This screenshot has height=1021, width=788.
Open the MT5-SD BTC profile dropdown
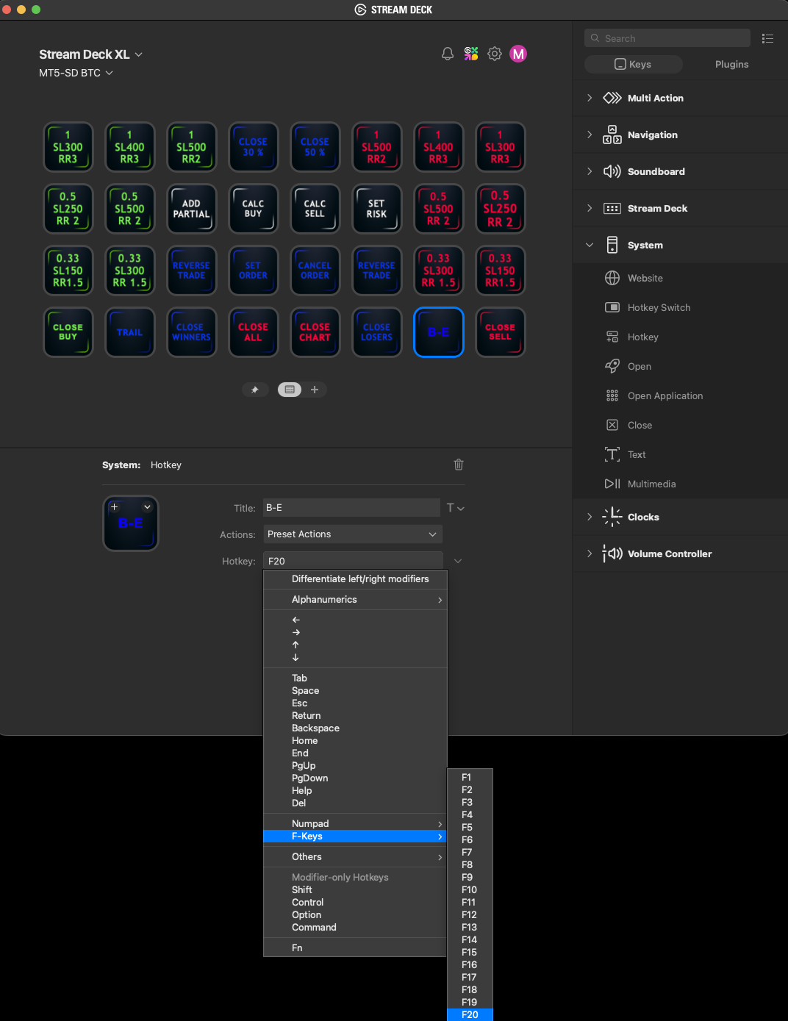tap(76, 73)
